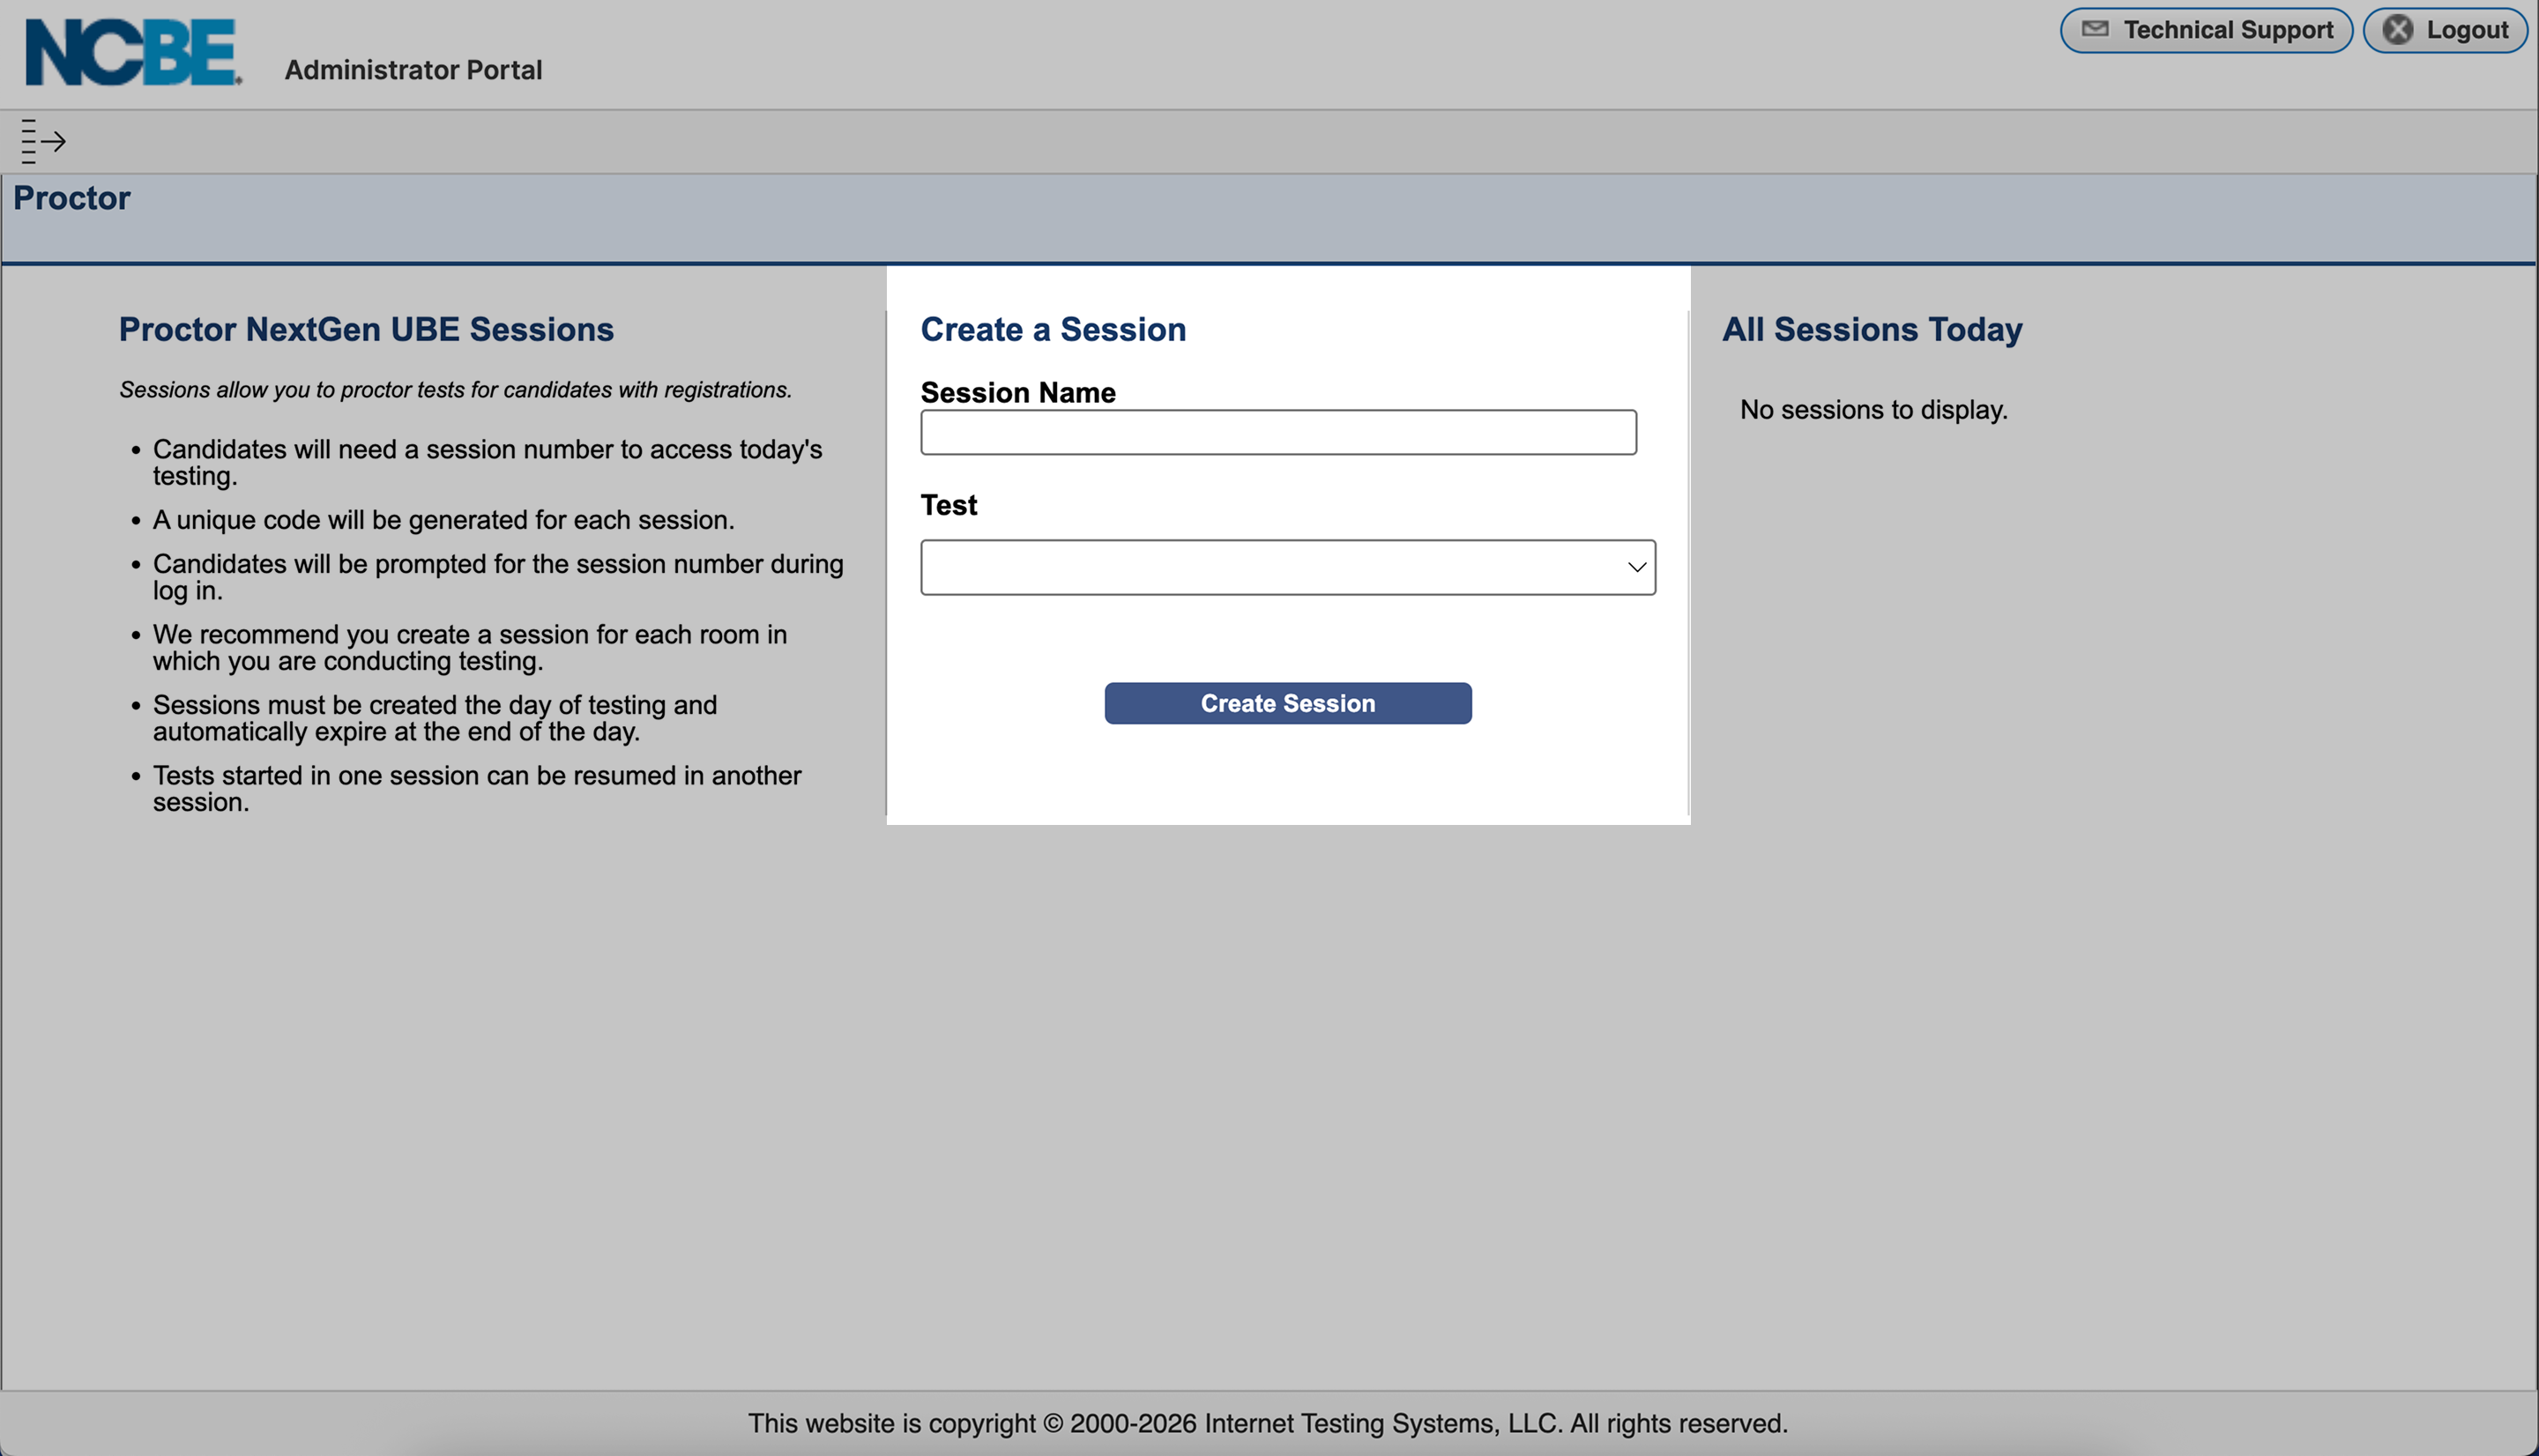Click the 'Sessions must be created the day' bullet
This screenshot has width=2539, height=1456.
pos(435,718)
